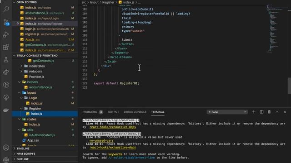
Task: Open the Run and Debug view
Action: click(x=6, y=34)
